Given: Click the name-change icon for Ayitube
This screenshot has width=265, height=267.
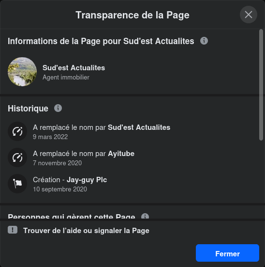Looking at the screenshot, I should point(17,157).
